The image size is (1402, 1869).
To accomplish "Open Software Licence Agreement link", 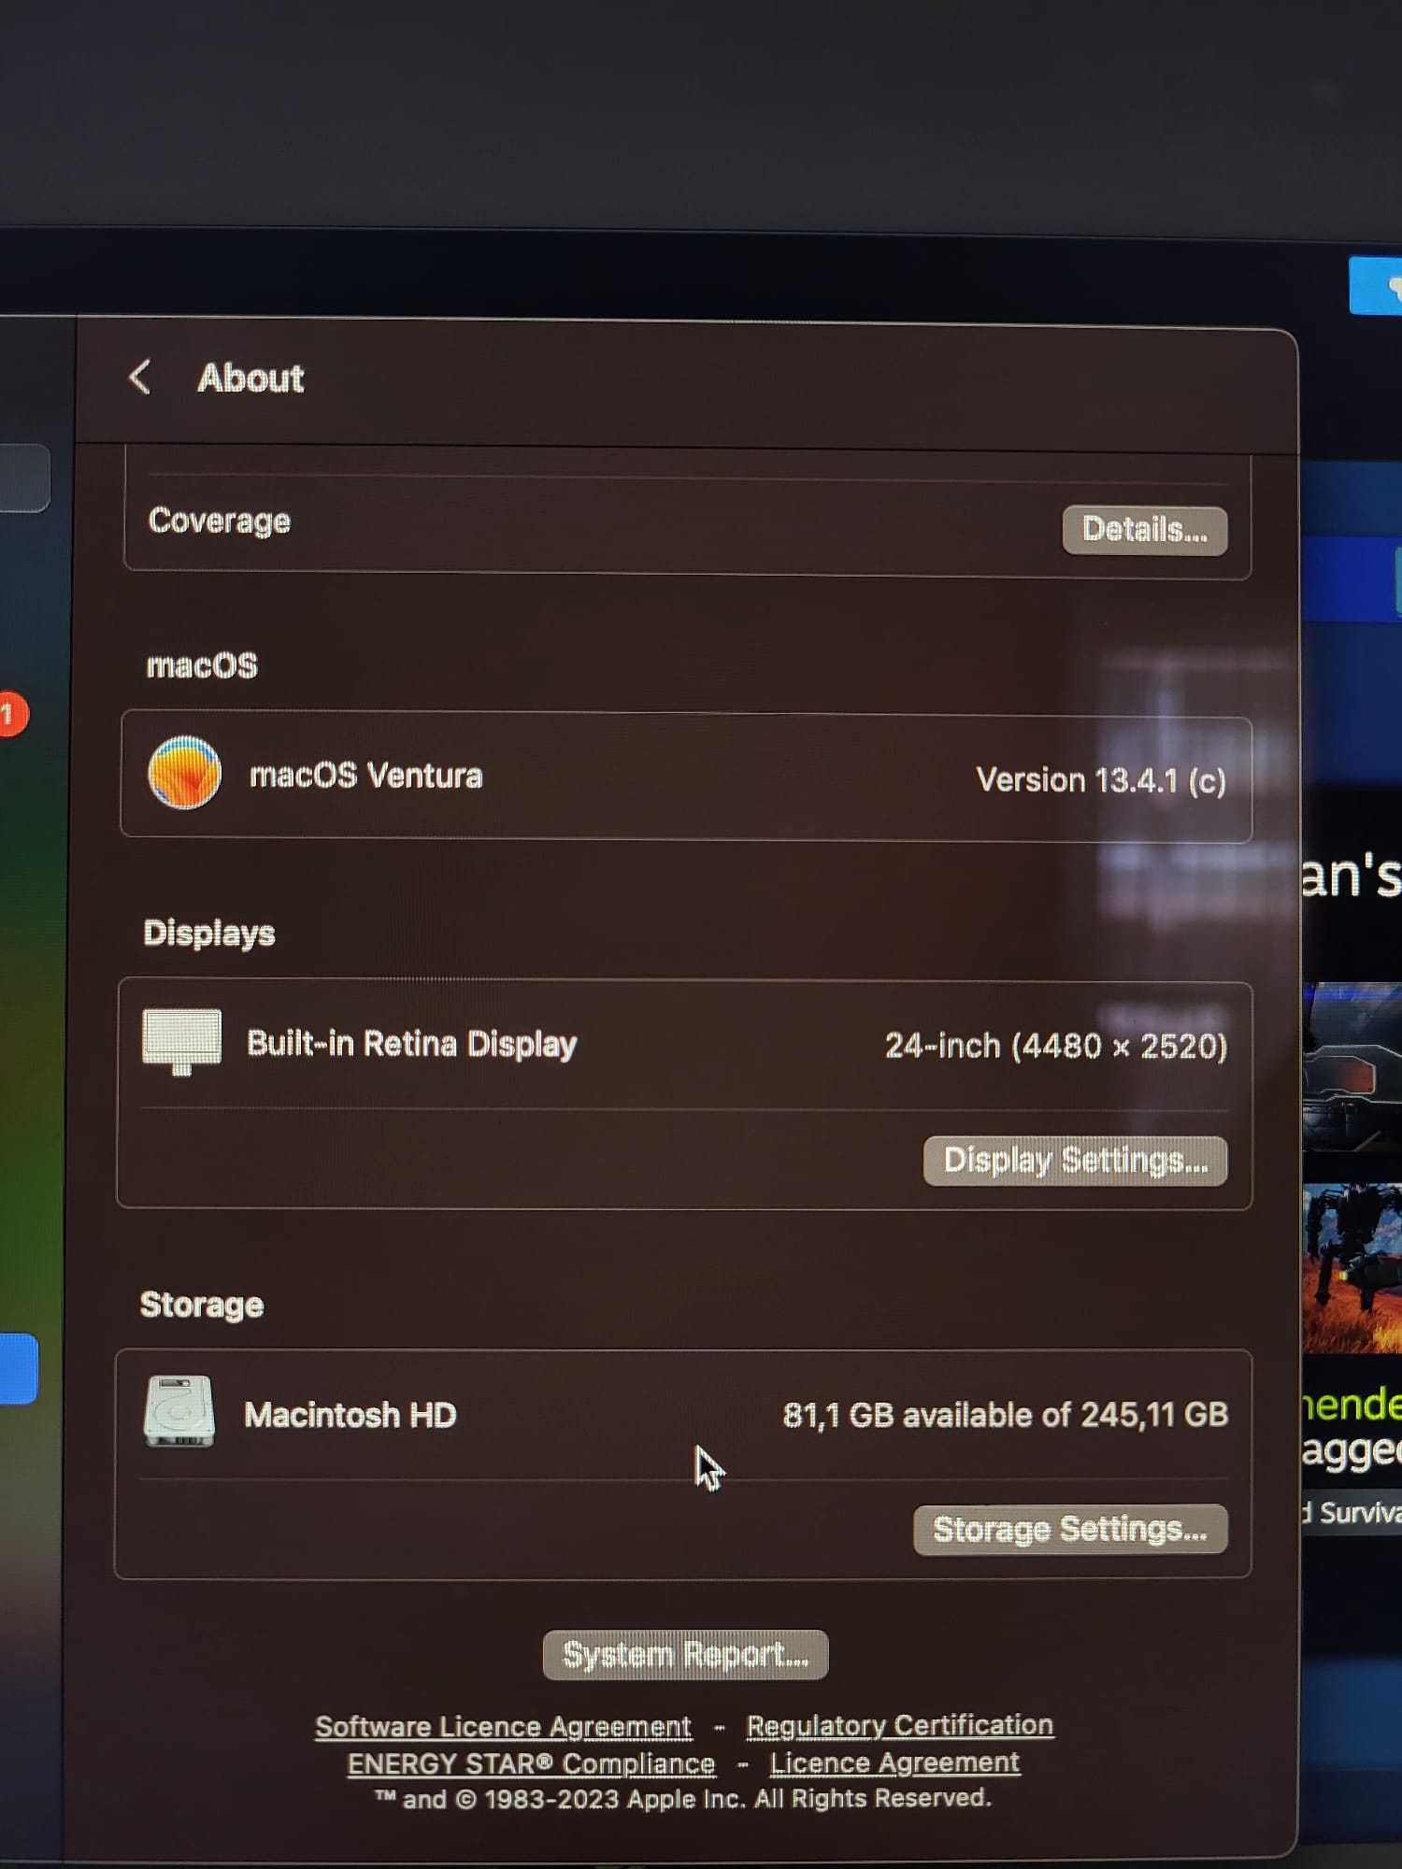I will 503,1726.
